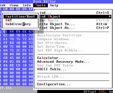
Task: Click hex byte C0 in first row
Action: (6, 9)
